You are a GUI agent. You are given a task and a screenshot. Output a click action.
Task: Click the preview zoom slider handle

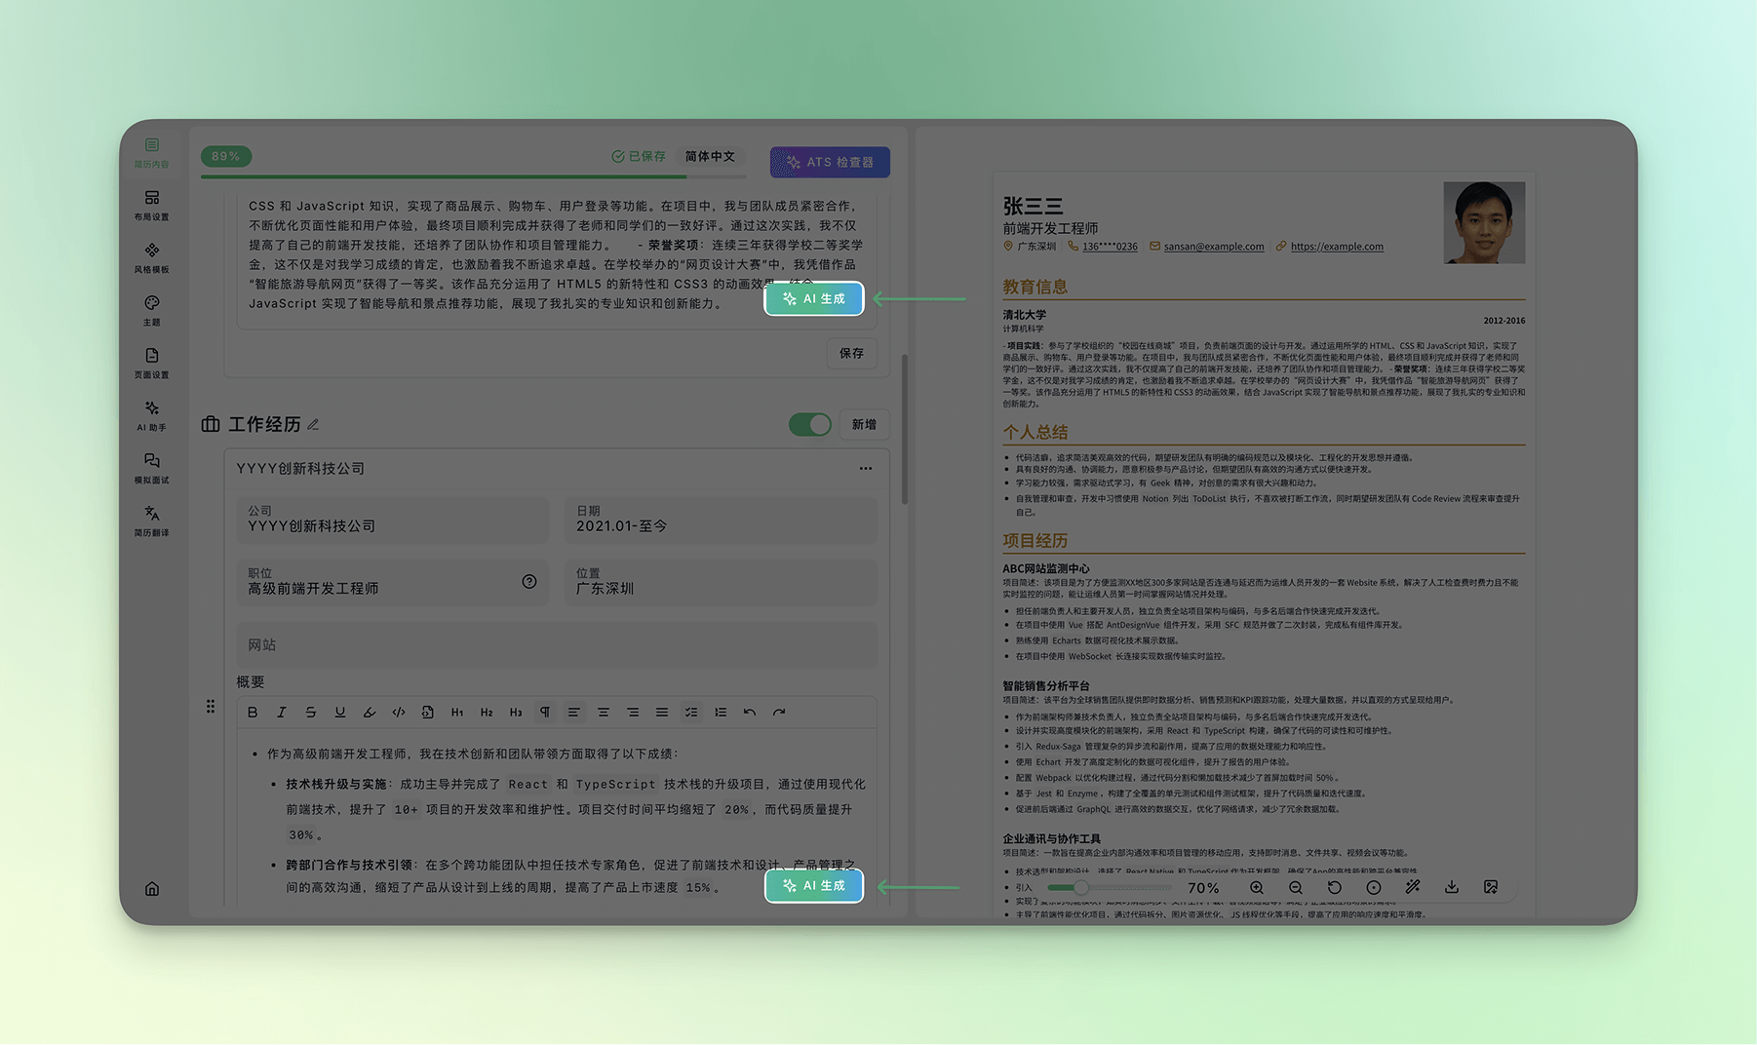tap(1081, 887)
